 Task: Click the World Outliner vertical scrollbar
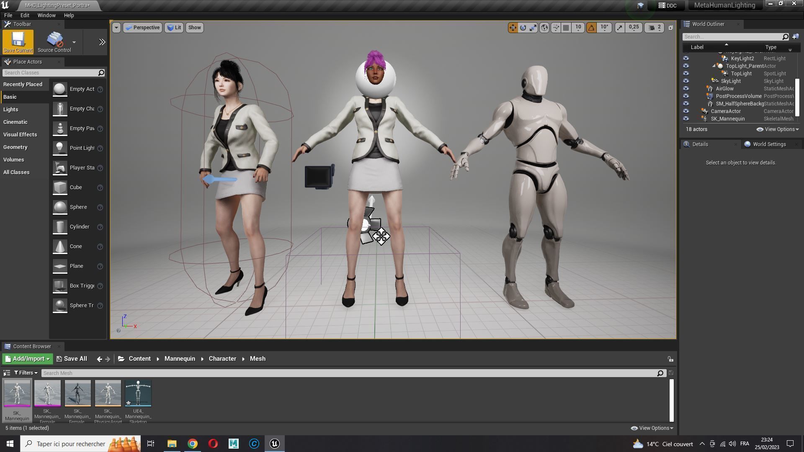(797, 97)
